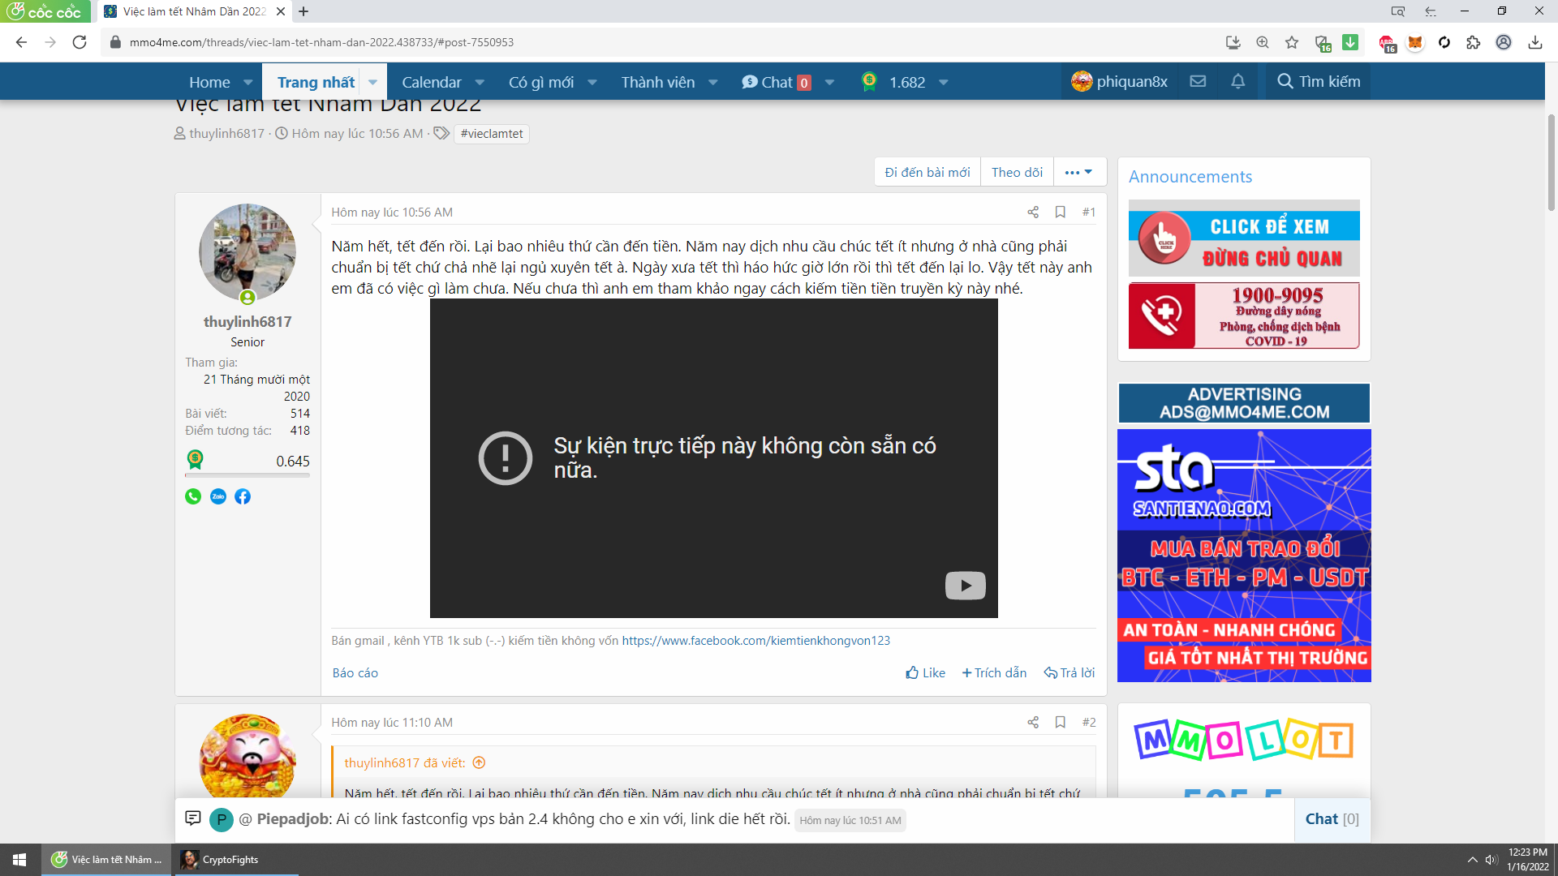Bookmark the first post
The image size is (1558, 876).
point(1060,213)
